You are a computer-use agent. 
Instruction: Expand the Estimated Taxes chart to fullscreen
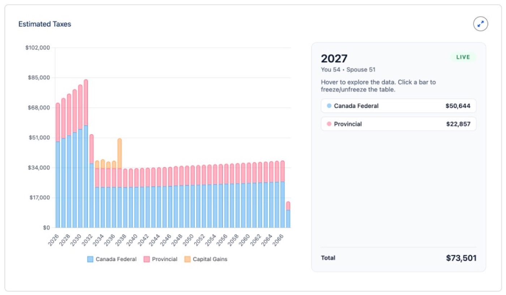click(x=481, y=24)
